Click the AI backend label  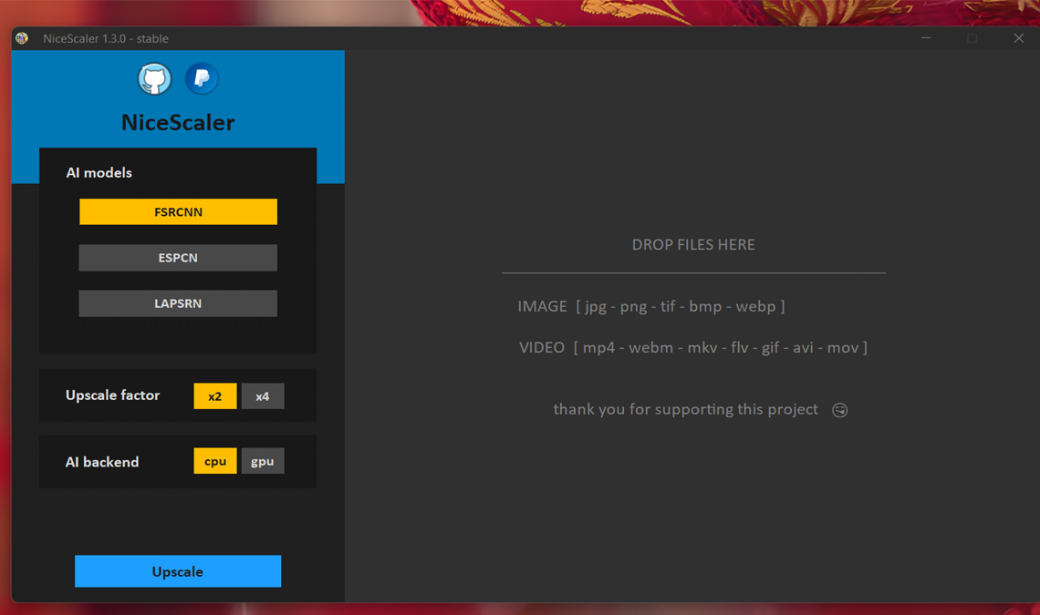click(x=102, y=462)
